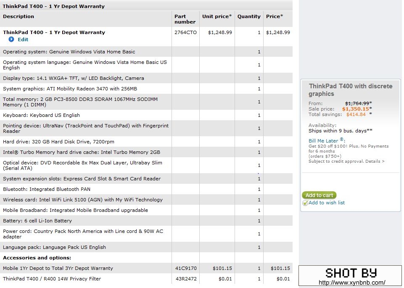Click the ThinkPad T400 / R400 Privacy Filter item
Image resolution: width=404 pixels, height=288 pixels.
pos(52,279)
